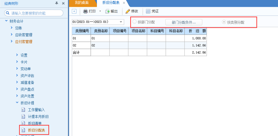Click the 打印 toolbar label
278x136 pixels.
[x=92, y=11]
